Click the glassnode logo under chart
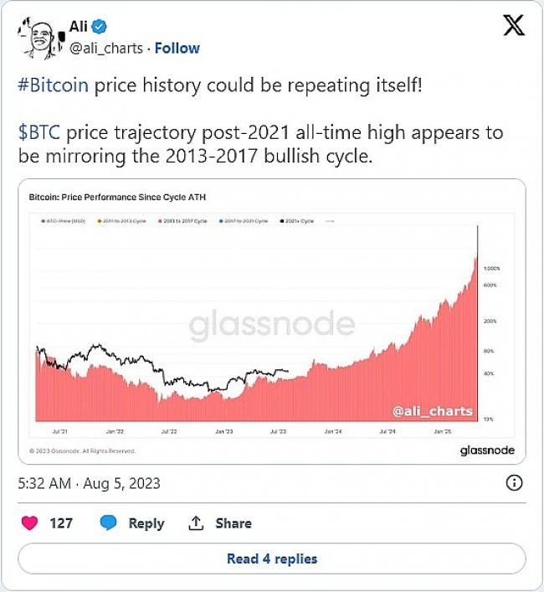This screenshot has width=544, height=592. pyautogui.click(x=487, y=450)
